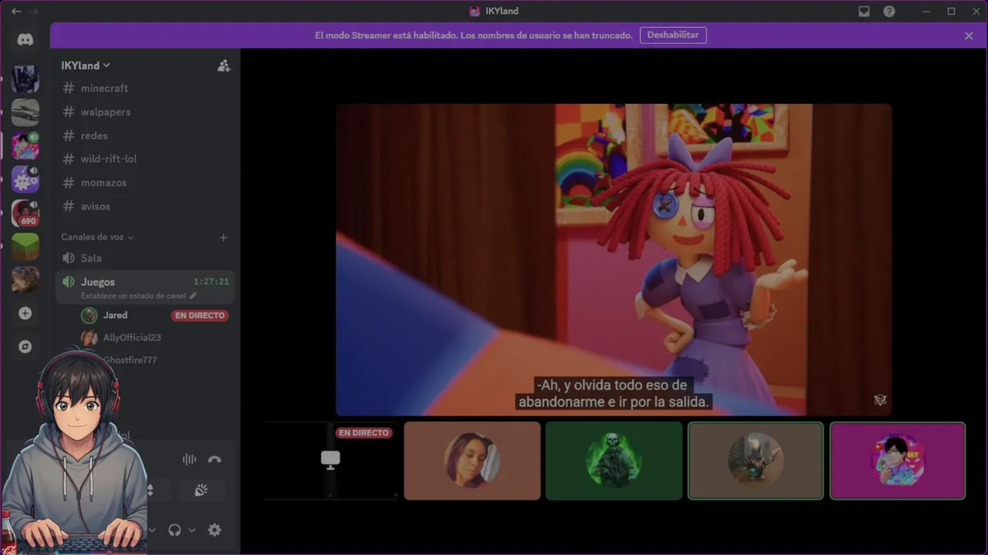Dismiss the Streamer mode banner
The height and width of the screenshot is (555, 988).
[969, 35]
